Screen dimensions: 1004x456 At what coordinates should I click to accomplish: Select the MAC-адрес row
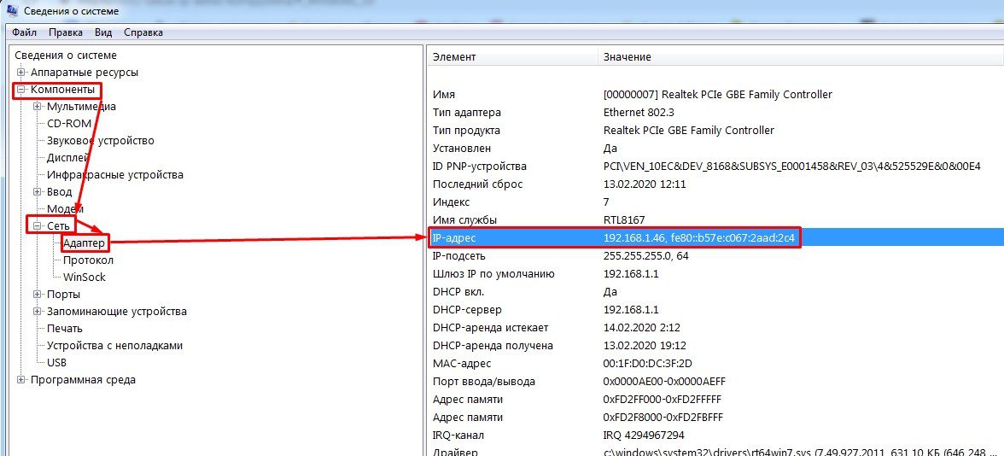tap(715, 363)
